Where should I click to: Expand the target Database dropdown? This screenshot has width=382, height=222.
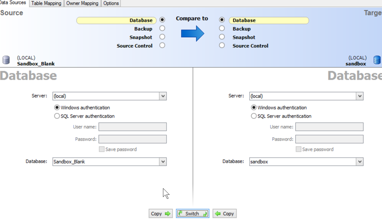[360, 162]
